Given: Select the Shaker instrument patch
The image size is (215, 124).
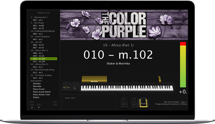Looking at the screenshot, I should (36, 97).
